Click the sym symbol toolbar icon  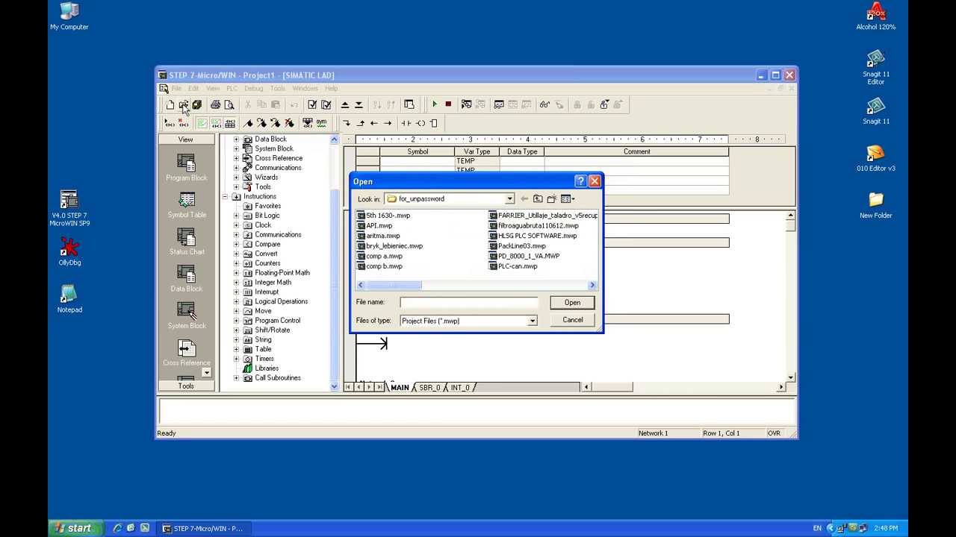tap(321, 122)
